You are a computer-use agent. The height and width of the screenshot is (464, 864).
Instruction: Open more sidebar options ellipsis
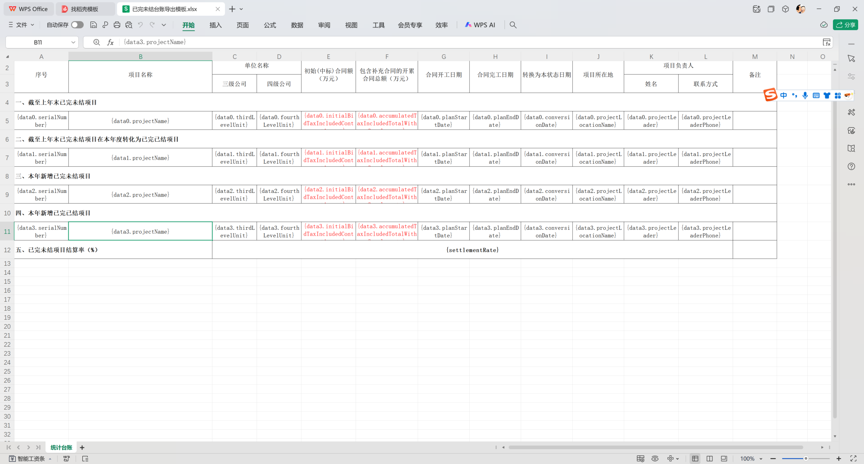pos(851,184)
